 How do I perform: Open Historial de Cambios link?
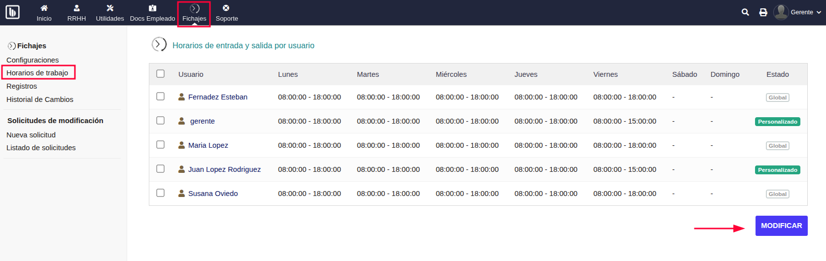tap(40, 99)
